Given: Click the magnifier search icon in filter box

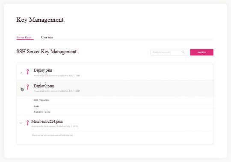Looking at the screenshot, I should tap(183, 52).
